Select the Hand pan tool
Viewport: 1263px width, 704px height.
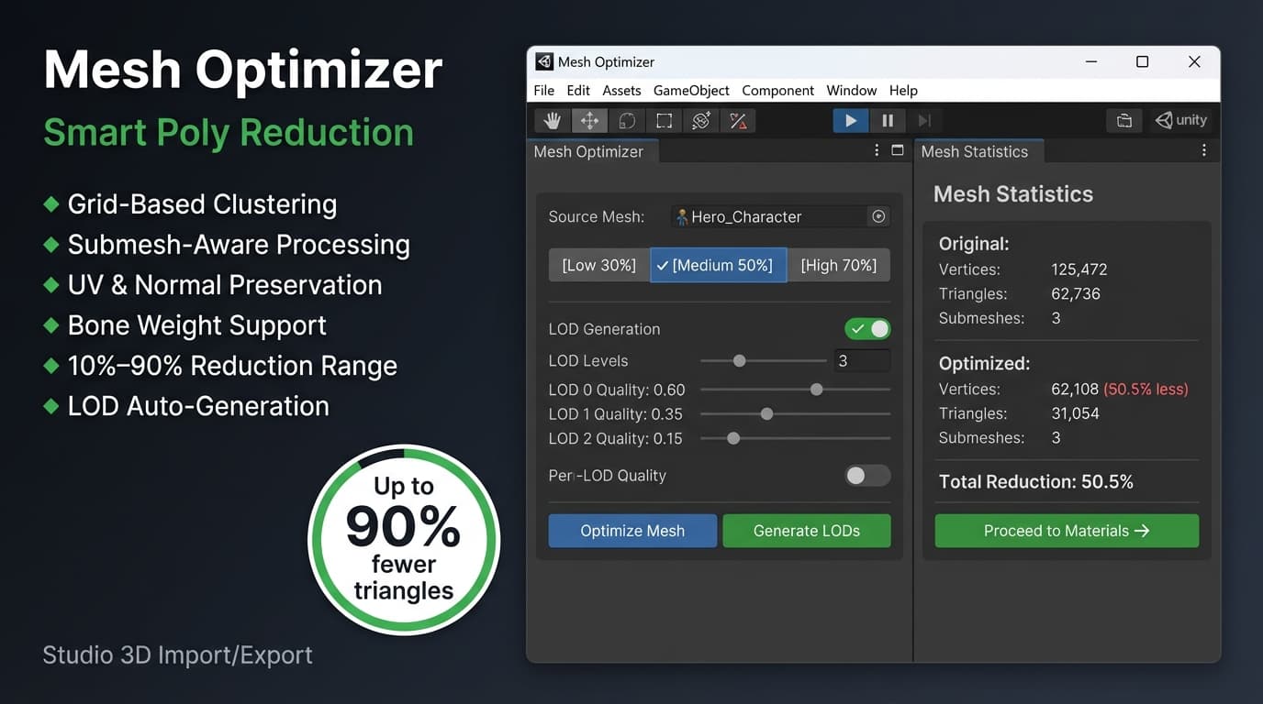point(552,120)
